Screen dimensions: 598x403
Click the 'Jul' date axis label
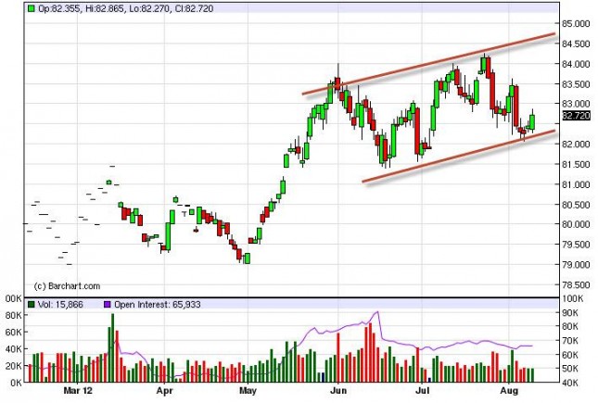pos(422,390)
